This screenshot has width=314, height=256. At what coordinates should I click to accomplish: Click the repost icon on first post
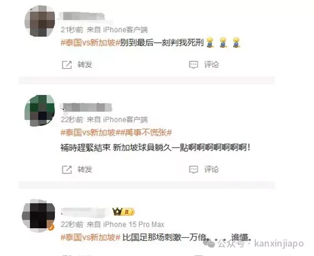pos(67,65)
